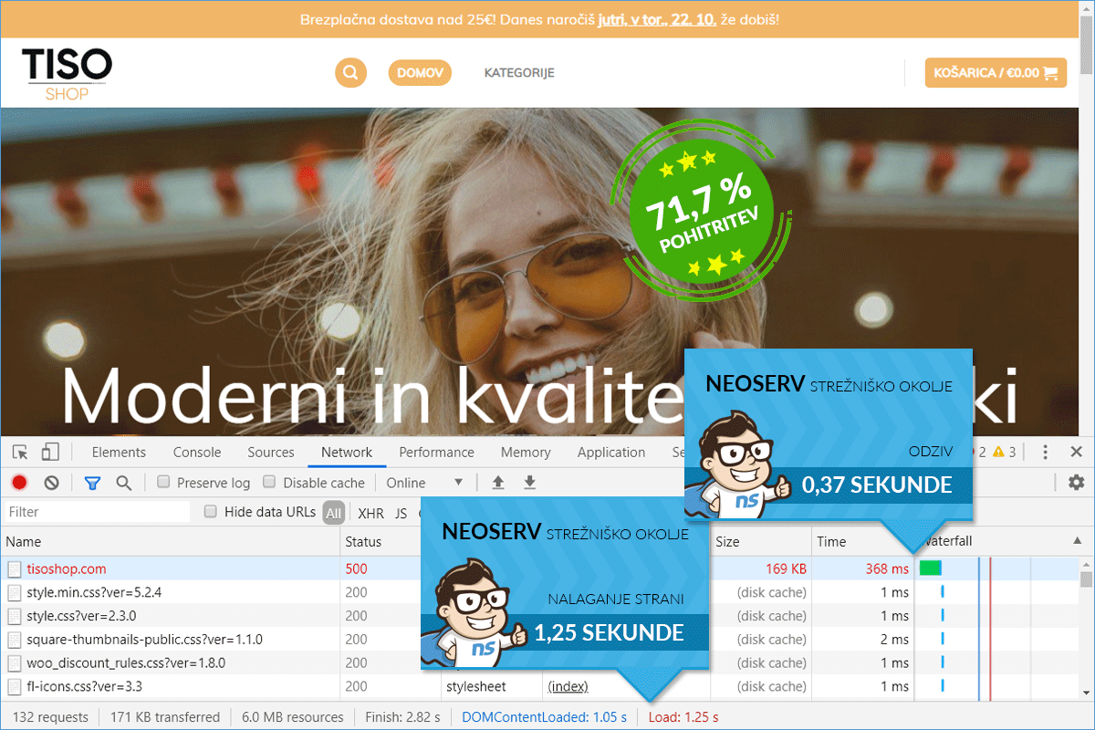This screenshot has width=1095, height=730.
Task: Open Network settings gear icon
Action: (1076, 483)
